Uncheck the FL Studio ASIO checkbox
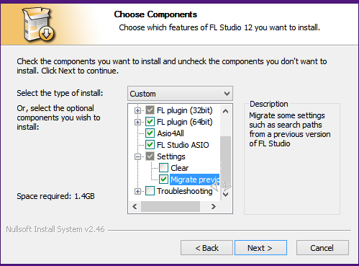 tap(150, 145)
